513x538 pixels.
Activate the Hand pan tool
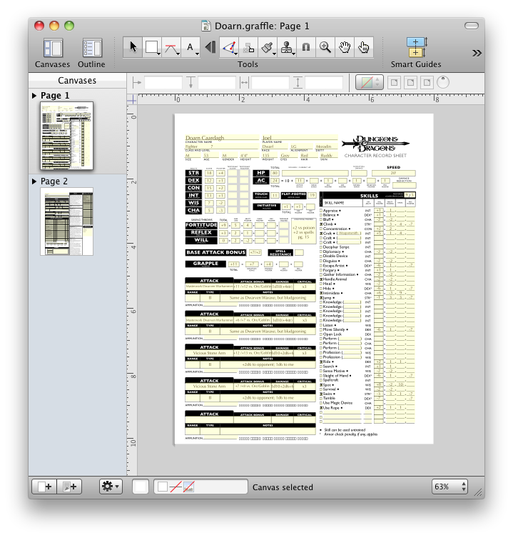pos(344,47)
